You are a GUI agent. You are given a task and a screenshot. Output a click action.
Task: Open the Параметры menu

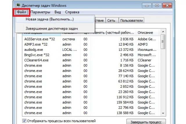[x=40, y=12]
